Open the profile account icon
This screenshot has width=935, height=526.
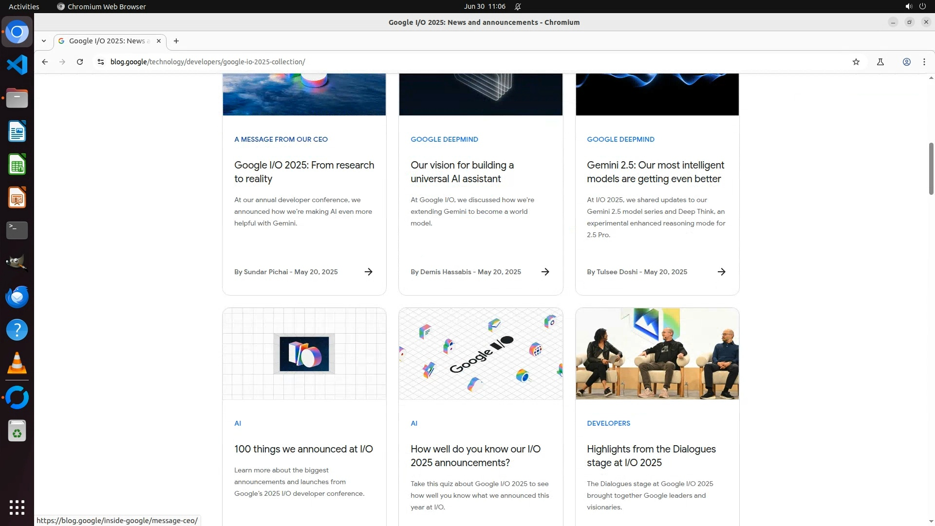pyautogui.click(x=906, y=62)
